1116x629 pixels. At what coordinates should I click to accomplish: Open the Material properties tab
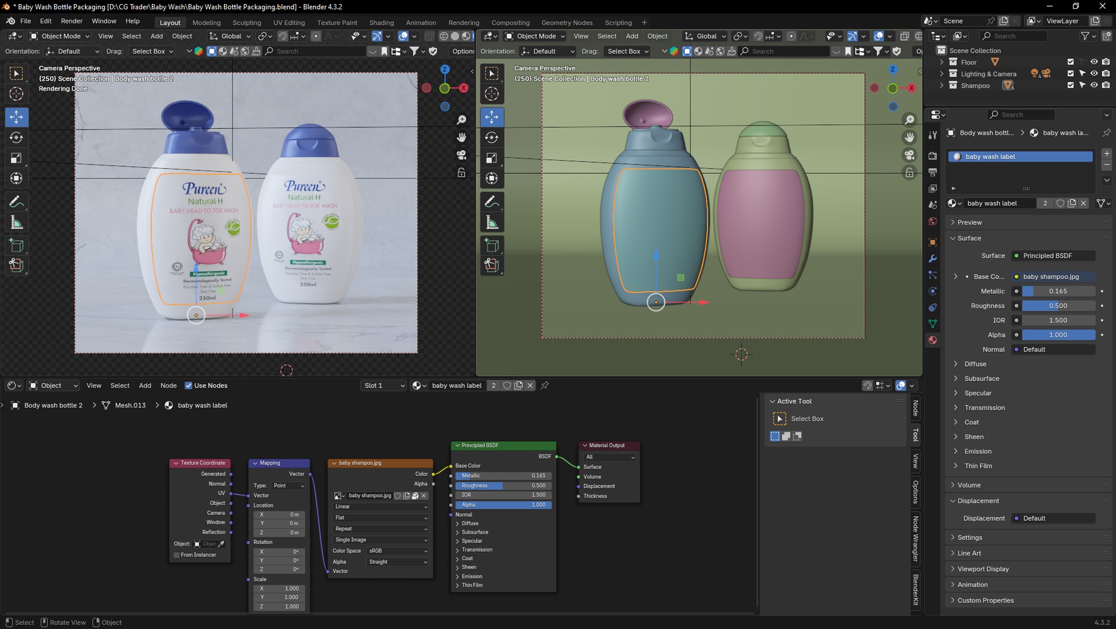(x=932, y=340)
